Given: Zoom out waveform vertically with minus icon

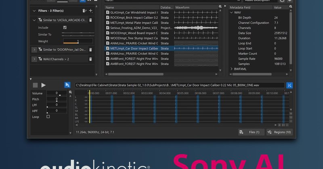Looking at the screenshot, I should 291,121.
